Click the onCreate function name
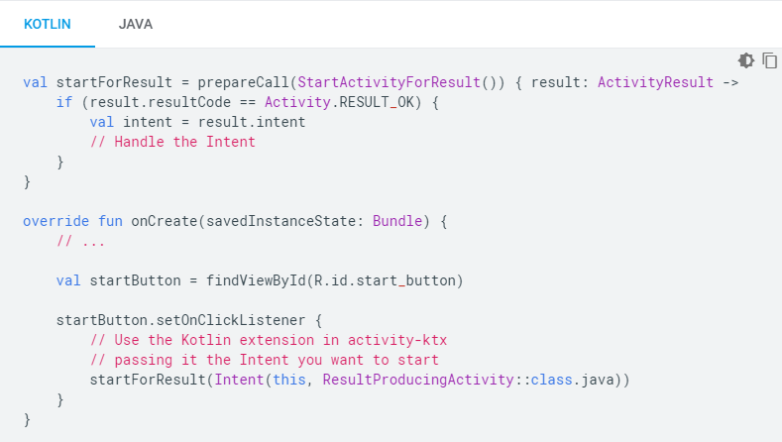The height and width of the screenshot is (442, 782). (165, 221)
